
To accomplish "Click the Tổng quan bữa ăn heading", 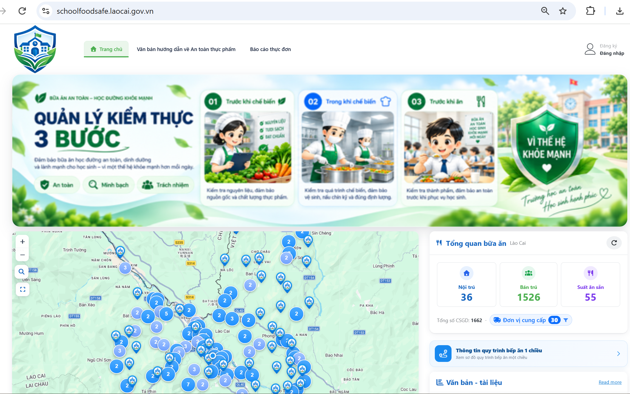I will 476,243.
